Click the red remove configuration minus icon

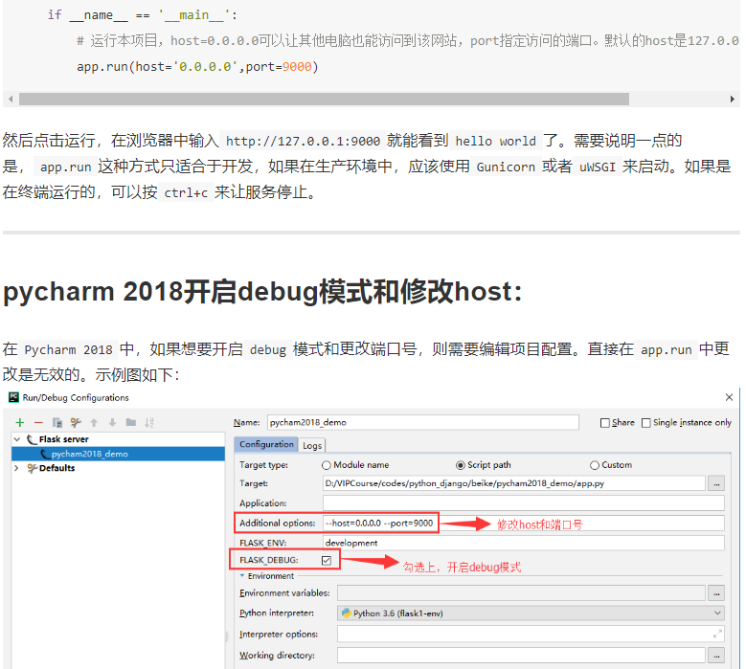pos(38,423)
